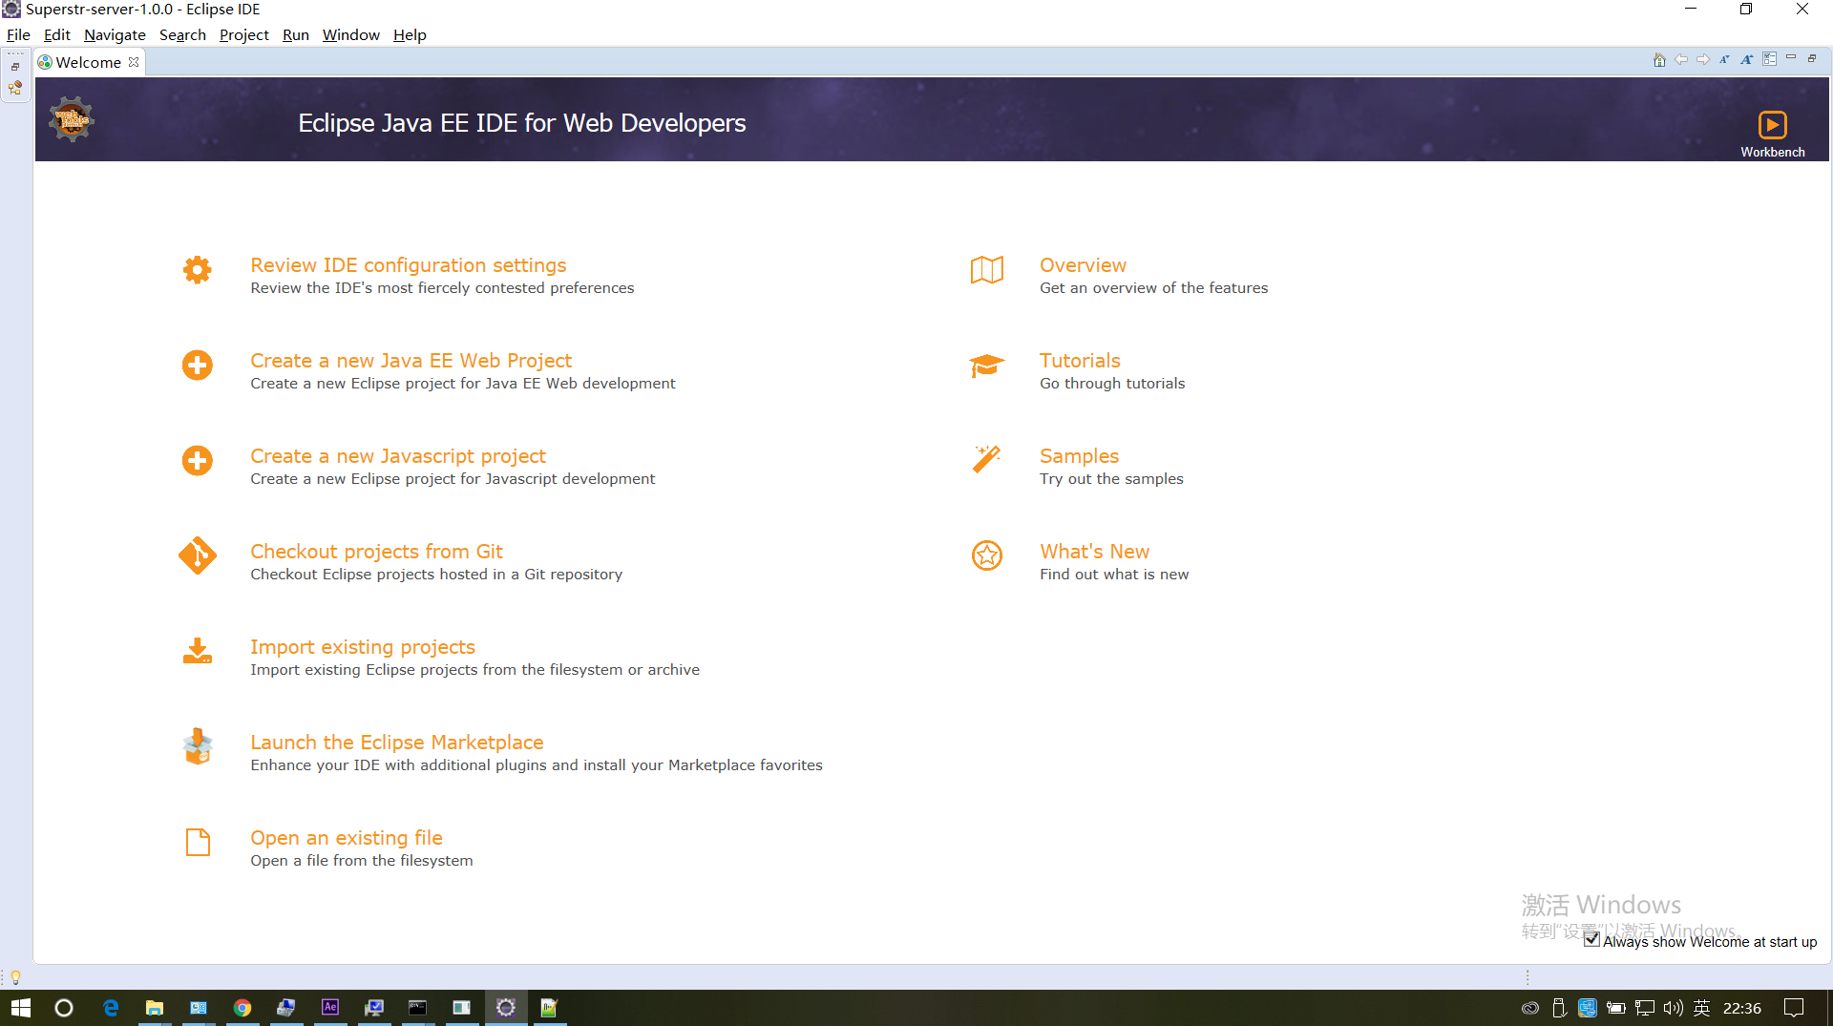Click the tip of the day lightbulb icon
Image resolution: width=1833 pixels, height=1026 pixels.
point(15,977)
